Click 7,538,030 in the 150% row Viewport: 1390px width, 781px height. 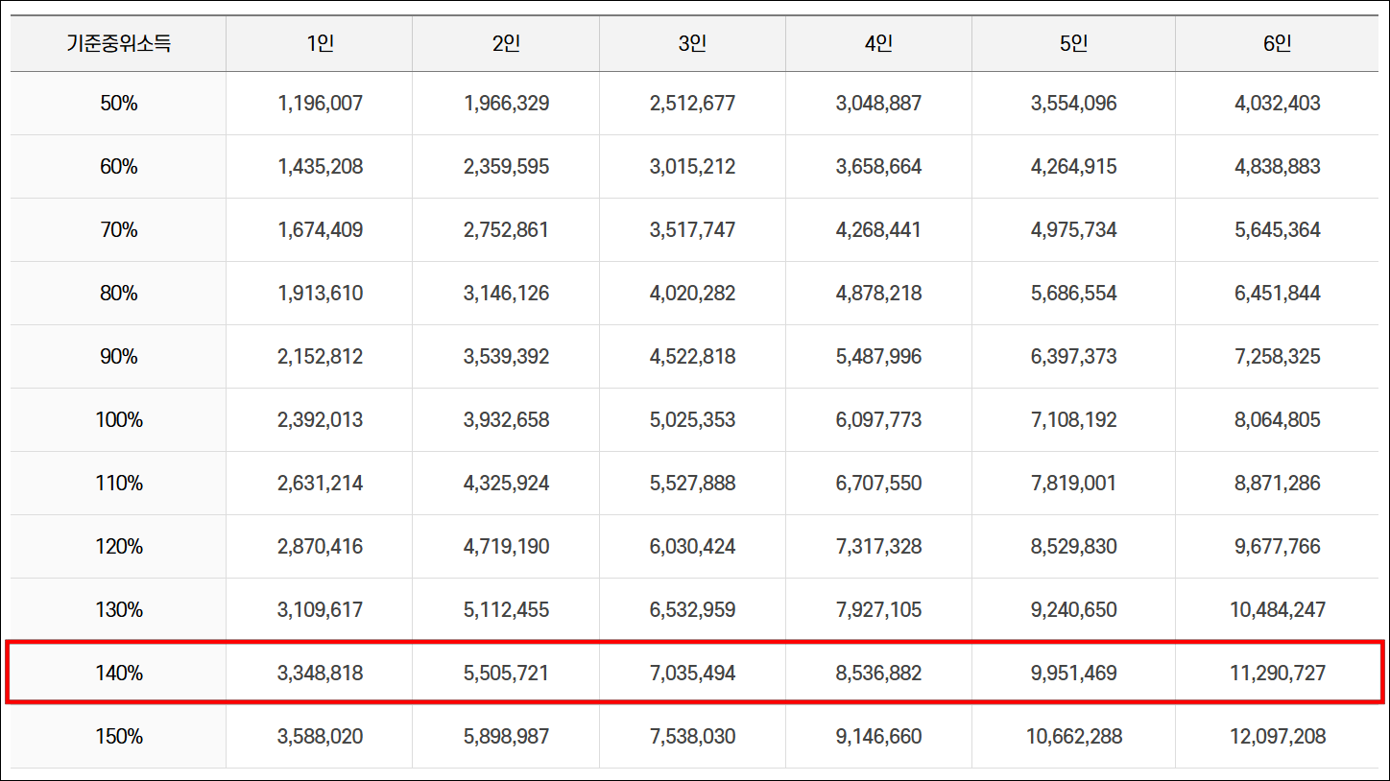pos(693,737)
